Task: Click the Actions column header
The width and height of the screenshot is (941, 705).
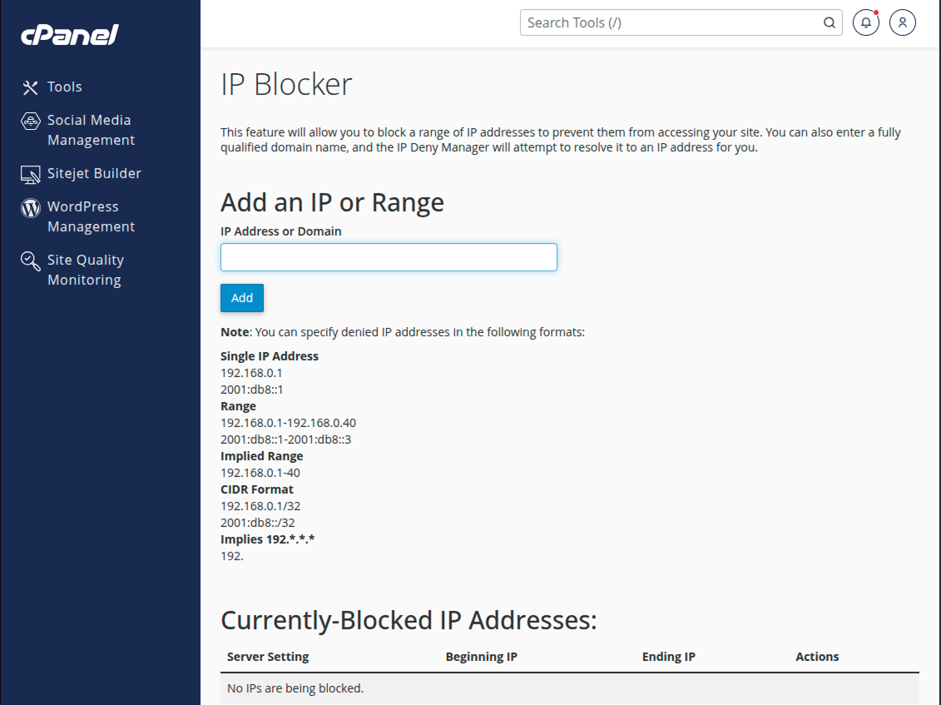Action: click(817, 657)
